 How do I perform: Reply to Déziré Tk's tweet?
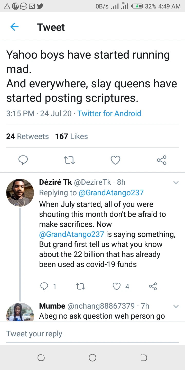pos(44,286)
